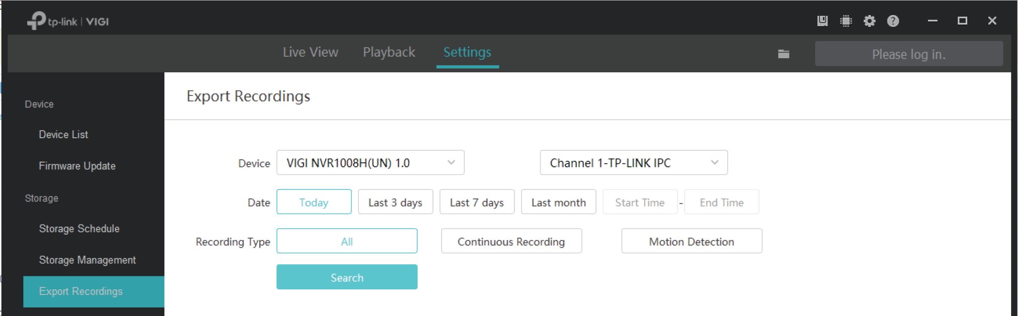The width and height of the screenshot is (1018, 316).
Task: Open the Channel 1-TP-LINK IPC dropdown
Action: (633, 163)
